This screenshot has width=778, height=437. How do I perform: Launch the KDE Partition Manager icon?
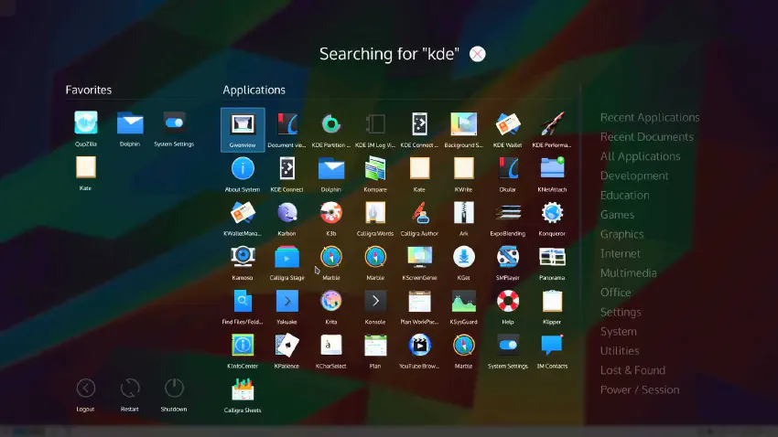(x=331, y=130)
